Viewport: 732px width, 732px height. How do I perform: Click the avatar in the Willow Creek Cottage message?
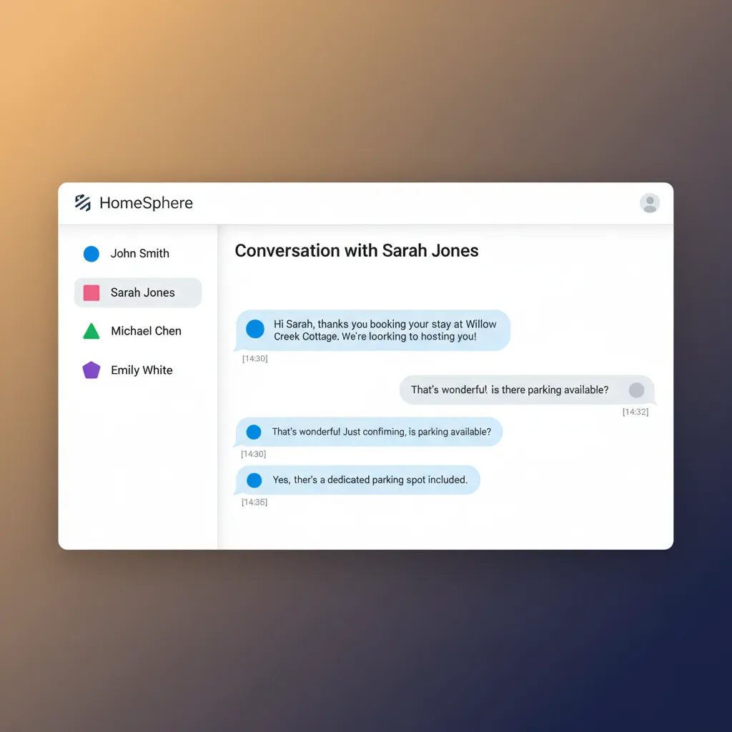[255, 329]
